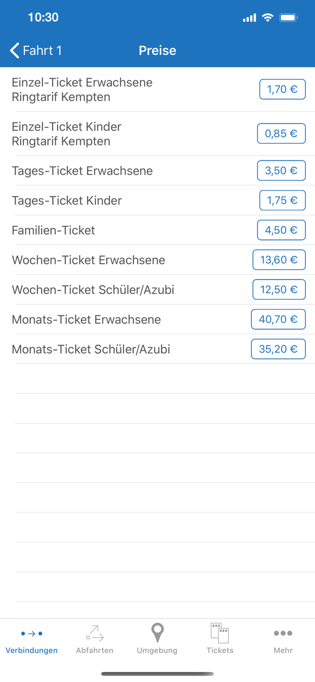315x682 pixels.
Task: Open the Verbindungen tab icon
Action: click(31, 633)
